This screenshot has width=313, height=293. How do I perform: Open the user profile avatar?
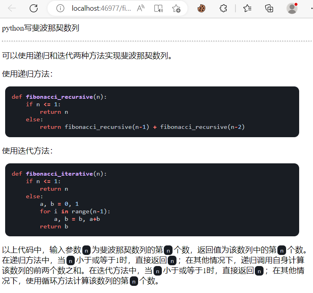292,8
